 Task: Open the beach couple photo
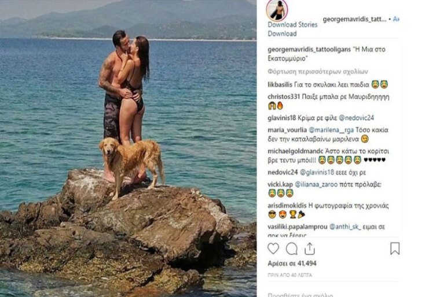tap(128, 148)
